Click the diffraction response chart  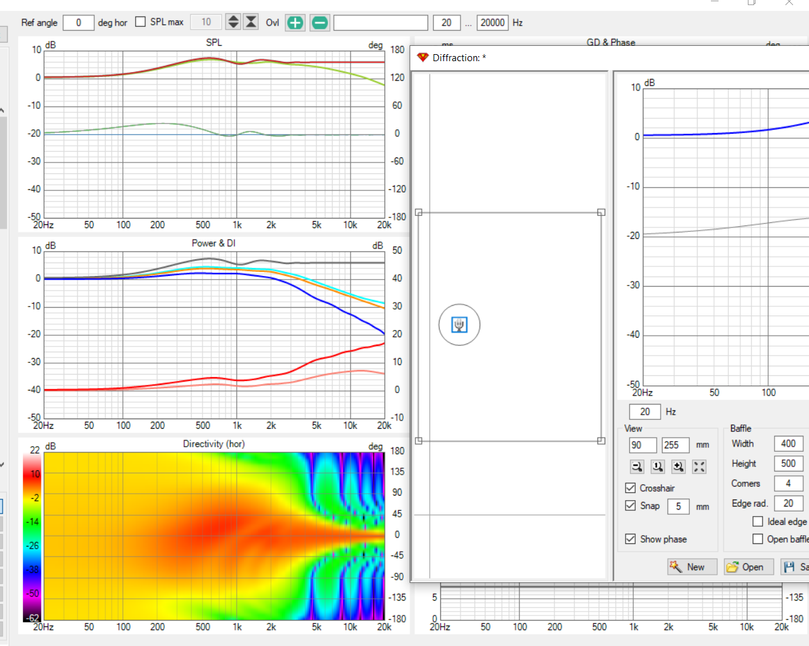(726, 236)
